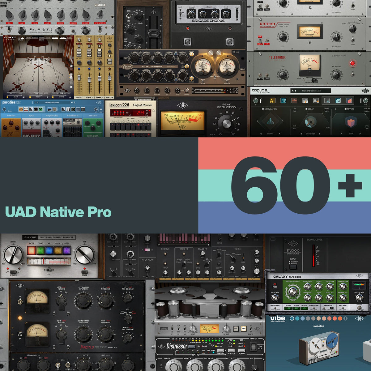Image resolution: width=371 pixels, height=371 pixels.
Task: Click the UA diamond logo beside the Distressor name
Action: click(161, 346)
